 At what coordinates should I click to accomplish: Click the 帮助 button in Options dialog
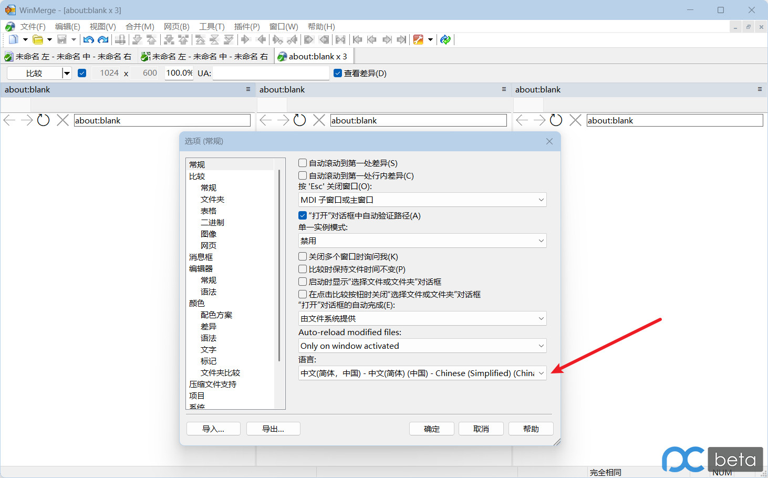click(x=531, y=429)
